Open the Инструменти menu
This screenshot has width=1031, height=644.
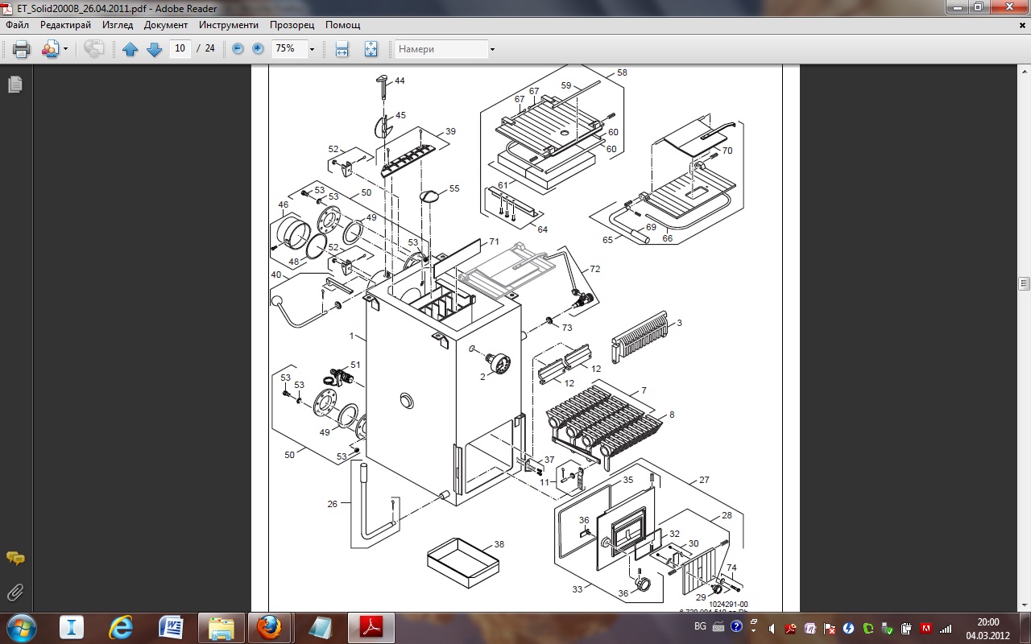[229, 25]
